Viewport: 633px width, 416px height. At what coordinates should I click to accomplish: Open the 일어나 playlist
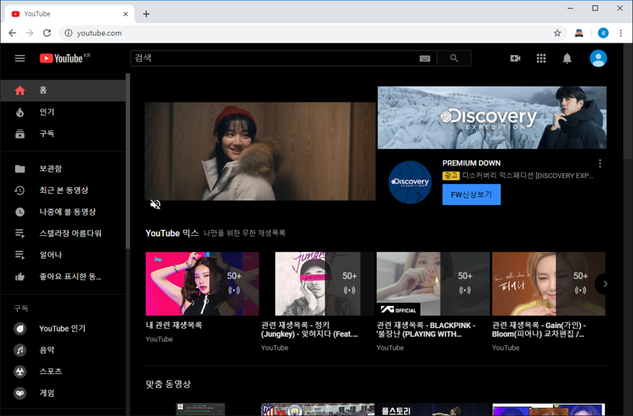[x=63, y=255]
